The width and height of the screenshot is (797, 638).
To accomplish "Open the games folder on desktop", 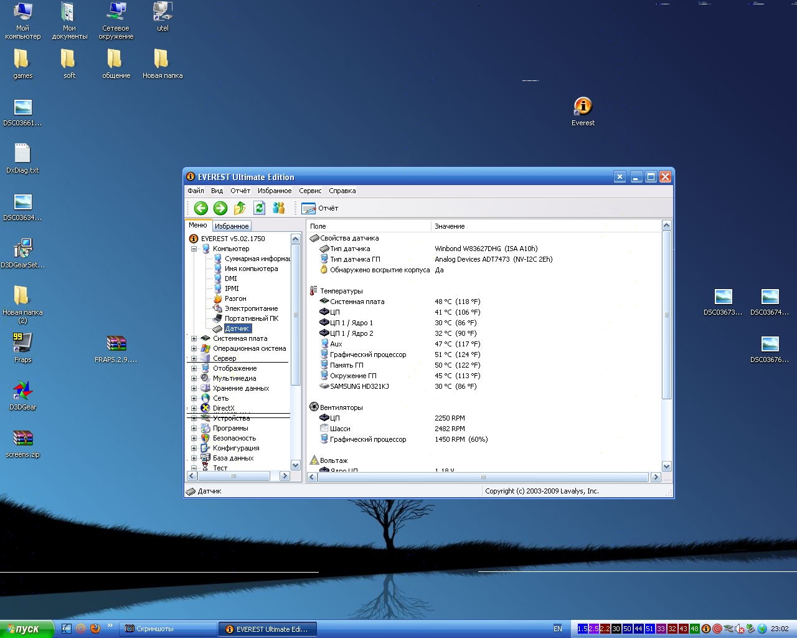I will (23, 64).
